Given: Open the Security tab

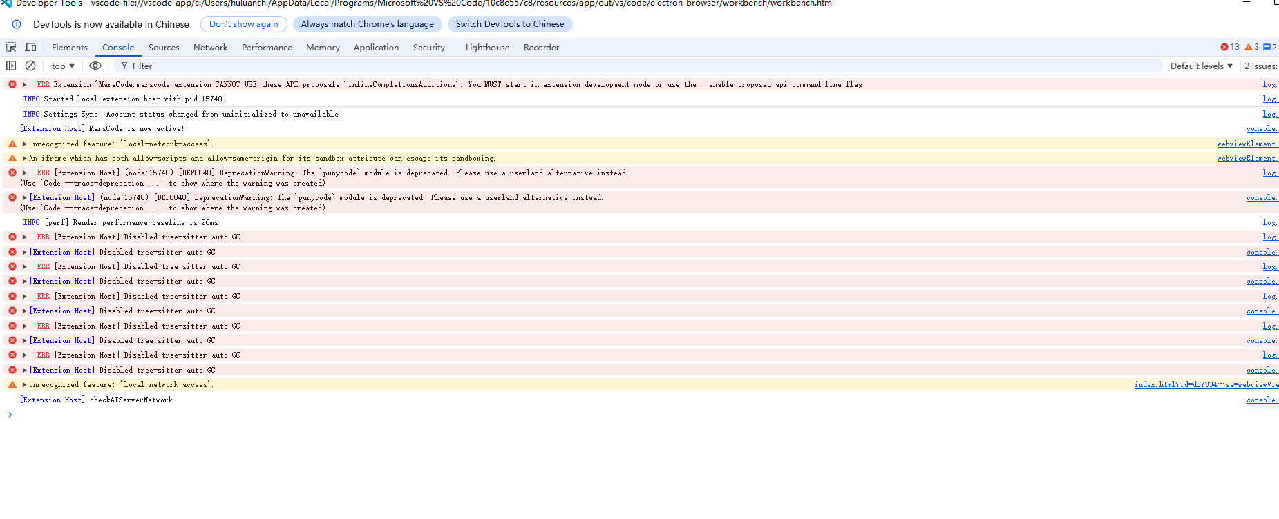Looking at the screenshot, I should (429, 47).
